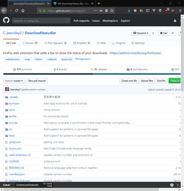Click the webextension topic tag

click(12, 59)
